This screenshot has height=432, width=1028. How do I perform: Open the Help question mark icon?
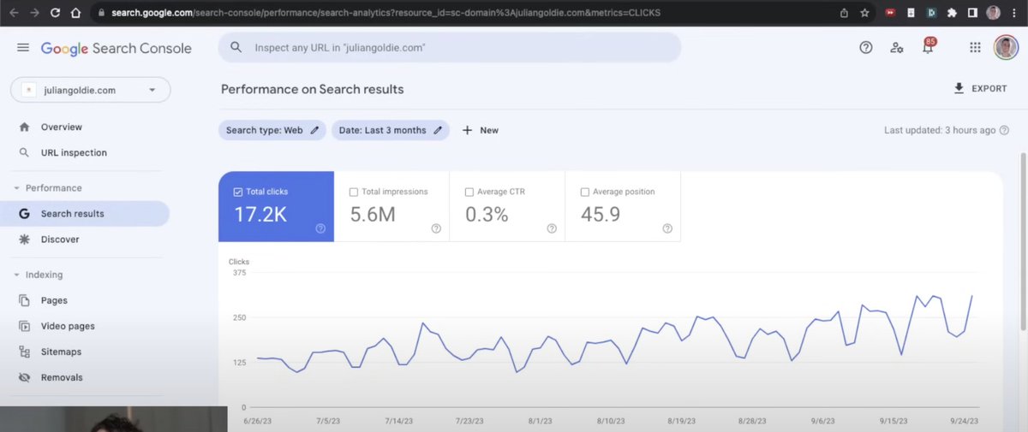pos(865,48)
